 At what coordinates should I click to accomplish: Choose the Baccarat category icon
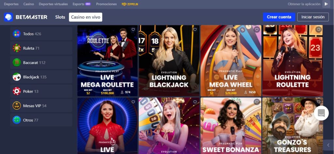(17, 62)
